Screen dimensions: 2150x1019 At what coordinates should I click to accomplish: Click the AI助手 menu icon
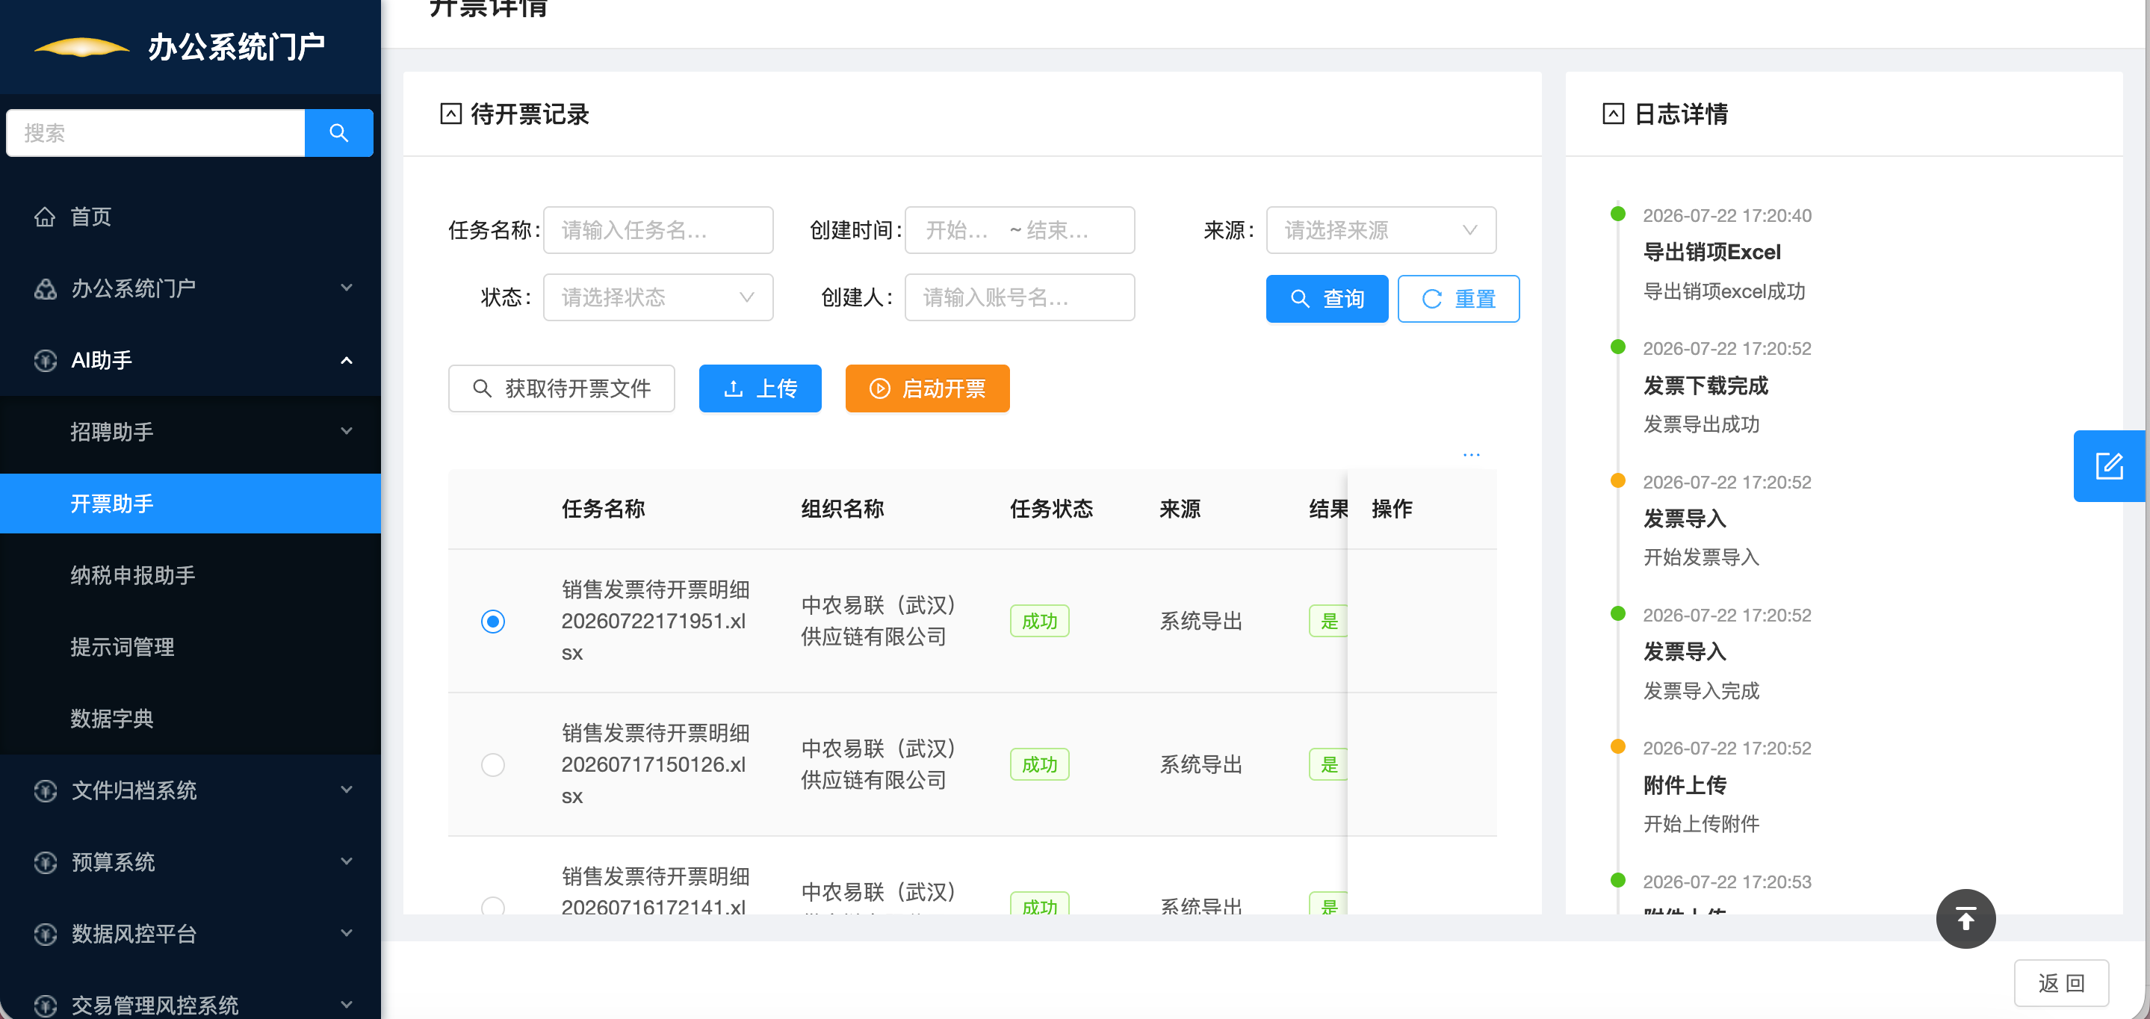coord(45,361)
